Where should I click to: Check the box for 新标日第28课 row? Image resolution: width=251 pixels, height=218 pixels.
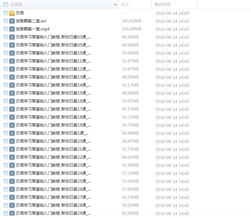(6, 205)
